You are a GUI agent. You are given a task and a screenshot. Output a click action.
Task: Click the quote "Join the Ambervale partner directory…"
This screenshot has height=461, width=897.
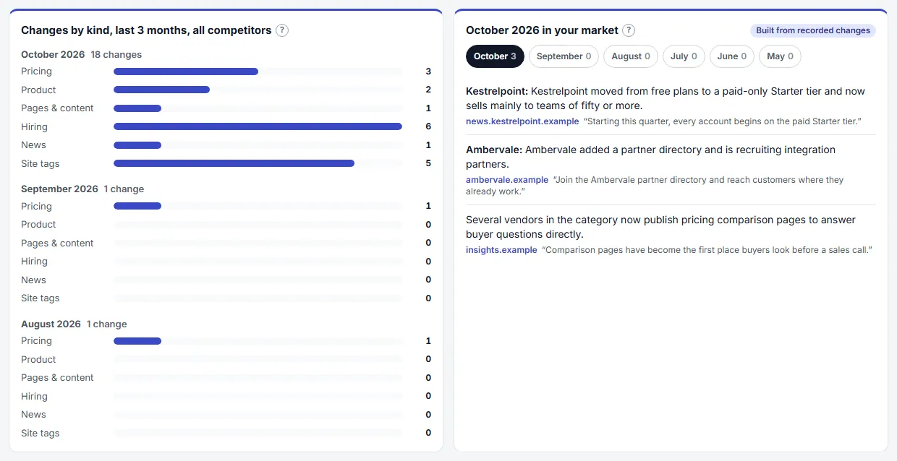[x=655, y=186]
